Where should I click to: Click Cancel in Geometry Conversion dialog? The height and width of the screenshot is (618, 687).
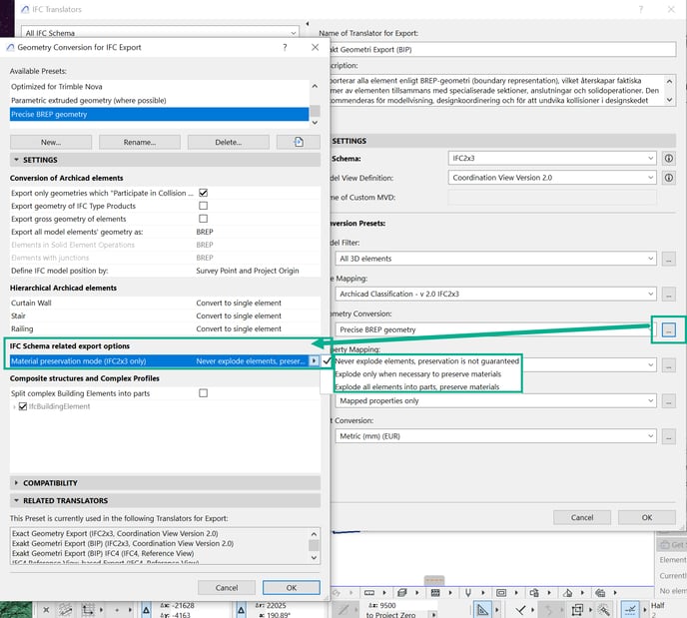tap(227, 588)
